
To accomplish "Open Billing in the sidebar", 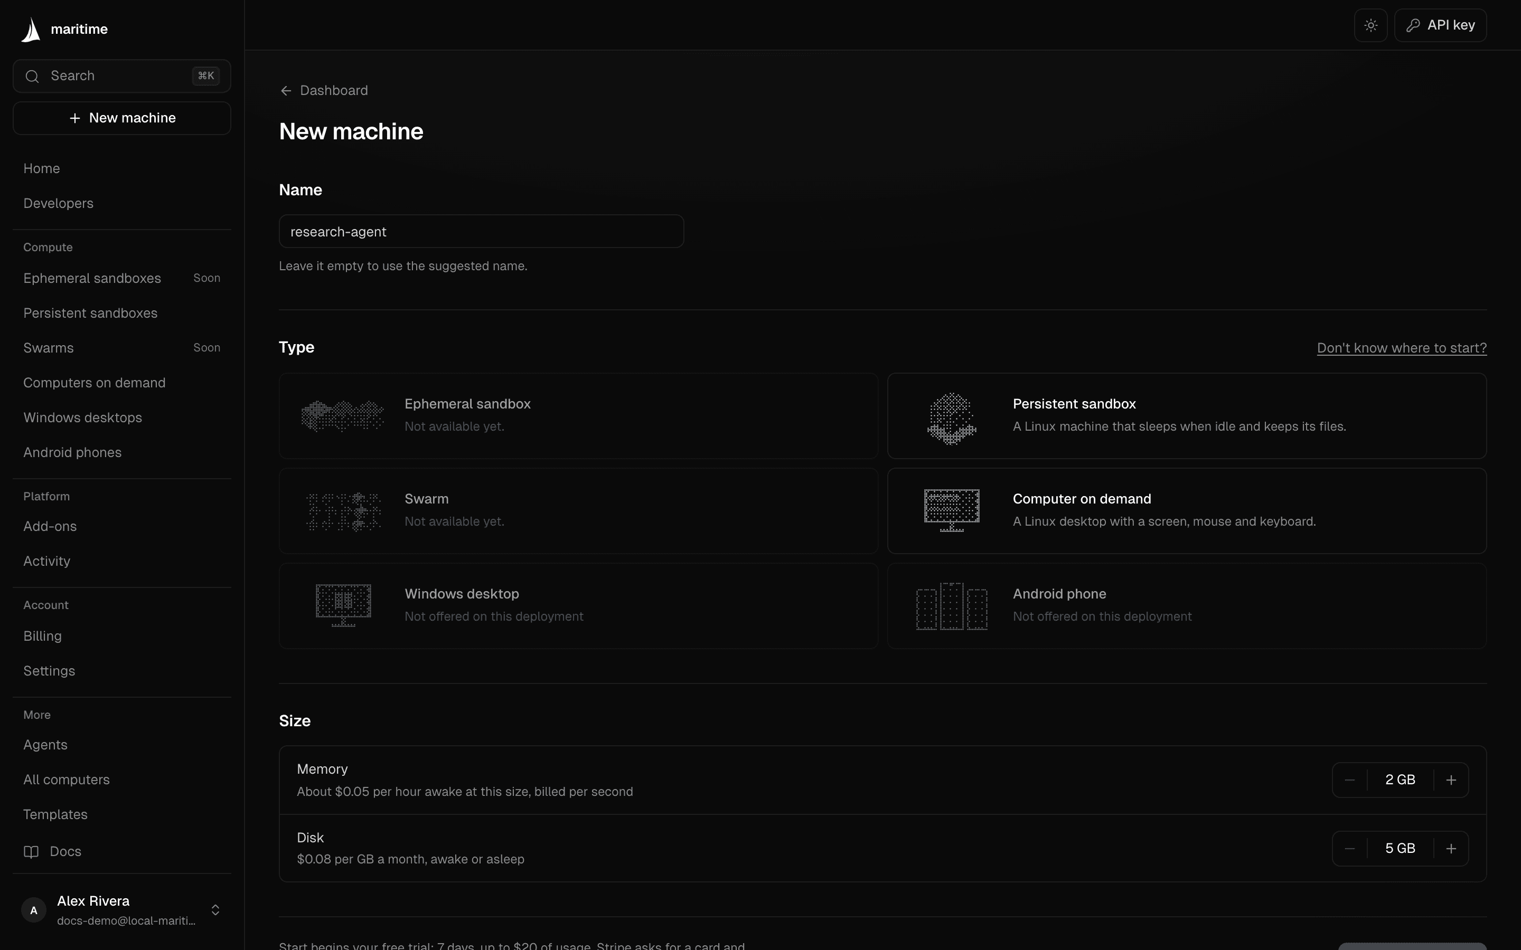I will (122, 636).
